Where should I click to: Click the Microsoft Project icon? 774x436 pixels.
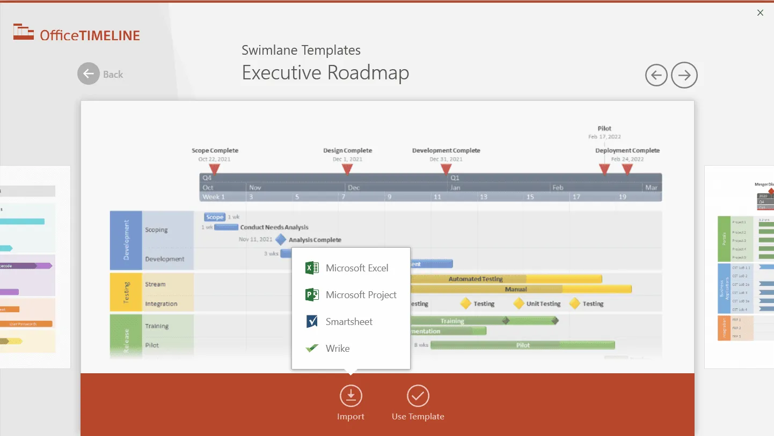point(312,295)
